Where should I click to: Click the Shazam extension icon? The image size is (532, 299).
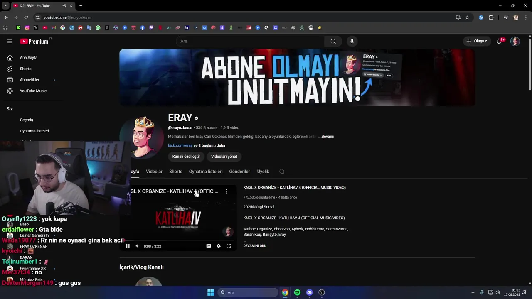click(481, 17)
